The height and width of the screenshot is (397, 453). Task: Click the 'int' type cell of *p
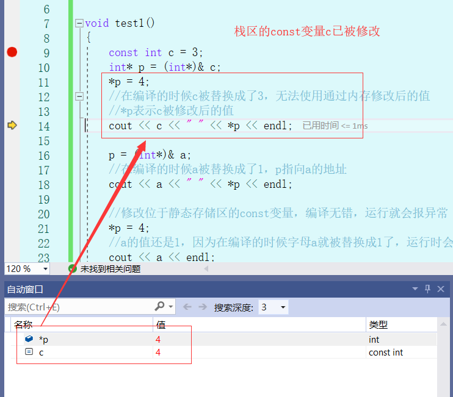tap(374, 340)
